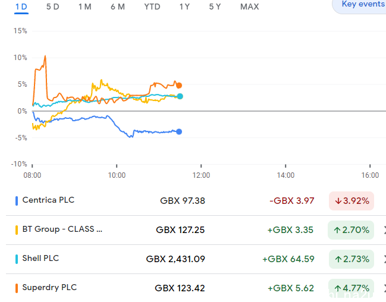Switch to the 5 D range tab
The height and width of the screenshot is (302, 386).
click(x=53, y=7)
